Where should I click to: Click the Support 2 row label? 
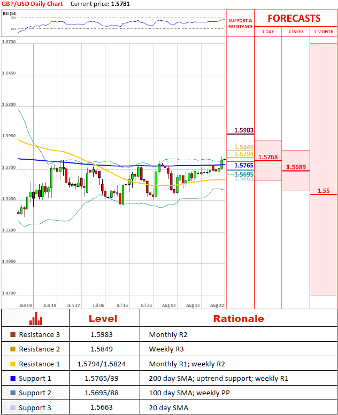35,393
